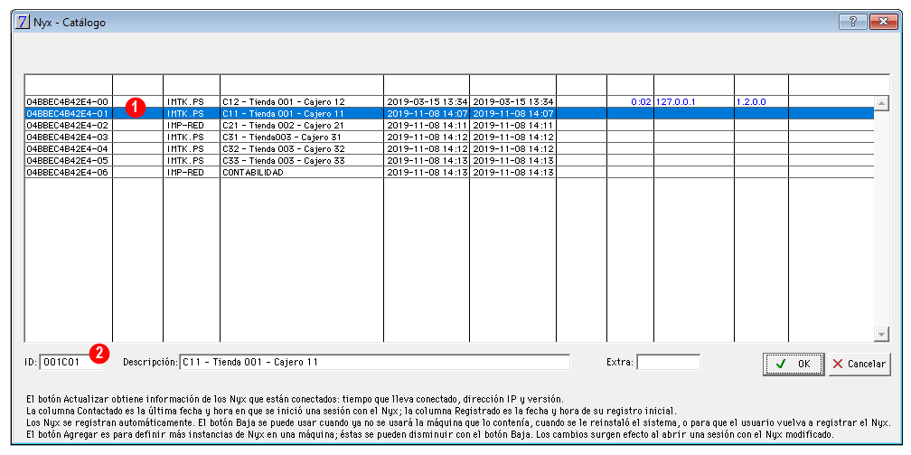Select row 04BBEC4B42E4-06
Viewport: 911px width, 455px height.
point(449,172)
